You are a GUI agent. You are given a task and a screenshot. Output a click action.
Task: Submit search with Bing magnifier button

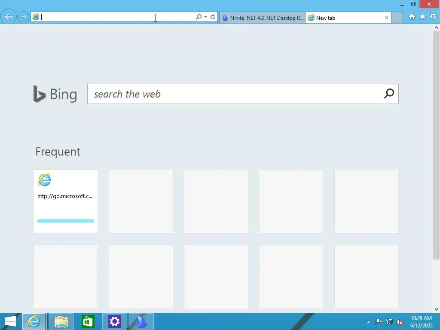pyautogui.click(x=389, y=94)
